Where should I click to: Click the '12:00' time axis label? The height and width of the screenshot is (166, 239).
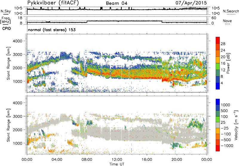[117, 160]
